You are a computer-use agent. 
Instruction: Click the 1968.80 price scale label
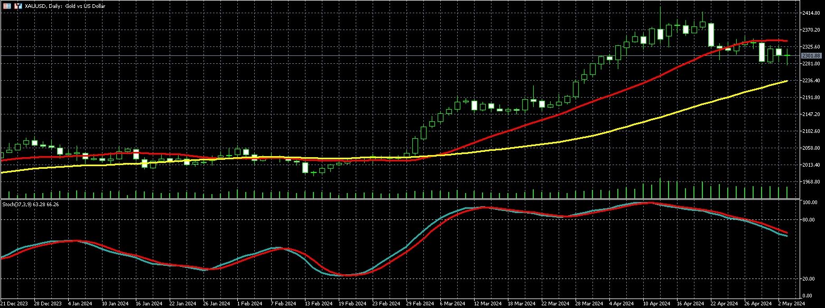[811, 182]
